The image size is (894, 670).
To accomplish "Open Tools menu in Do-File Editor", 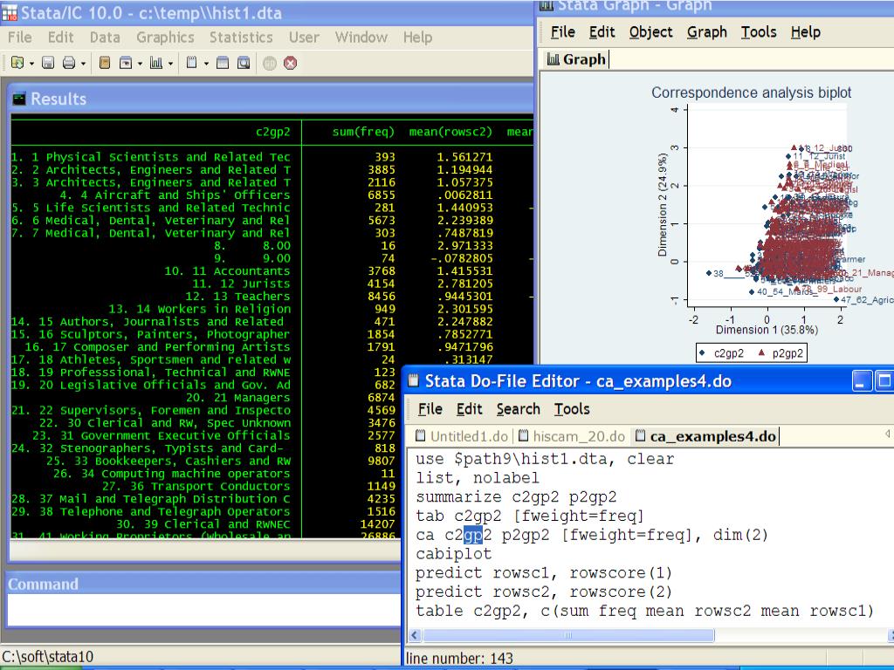I will (x=571, y=408).
